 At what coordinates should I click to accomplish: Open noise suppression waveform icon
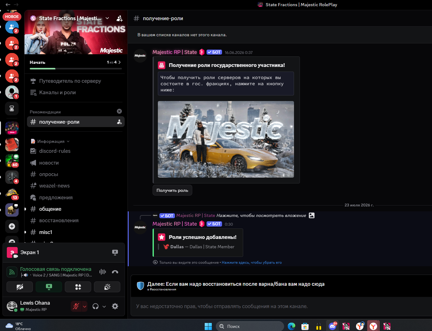(103, 272)
